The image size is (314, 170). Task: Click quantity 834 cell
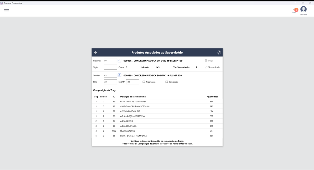coord(211,101)
